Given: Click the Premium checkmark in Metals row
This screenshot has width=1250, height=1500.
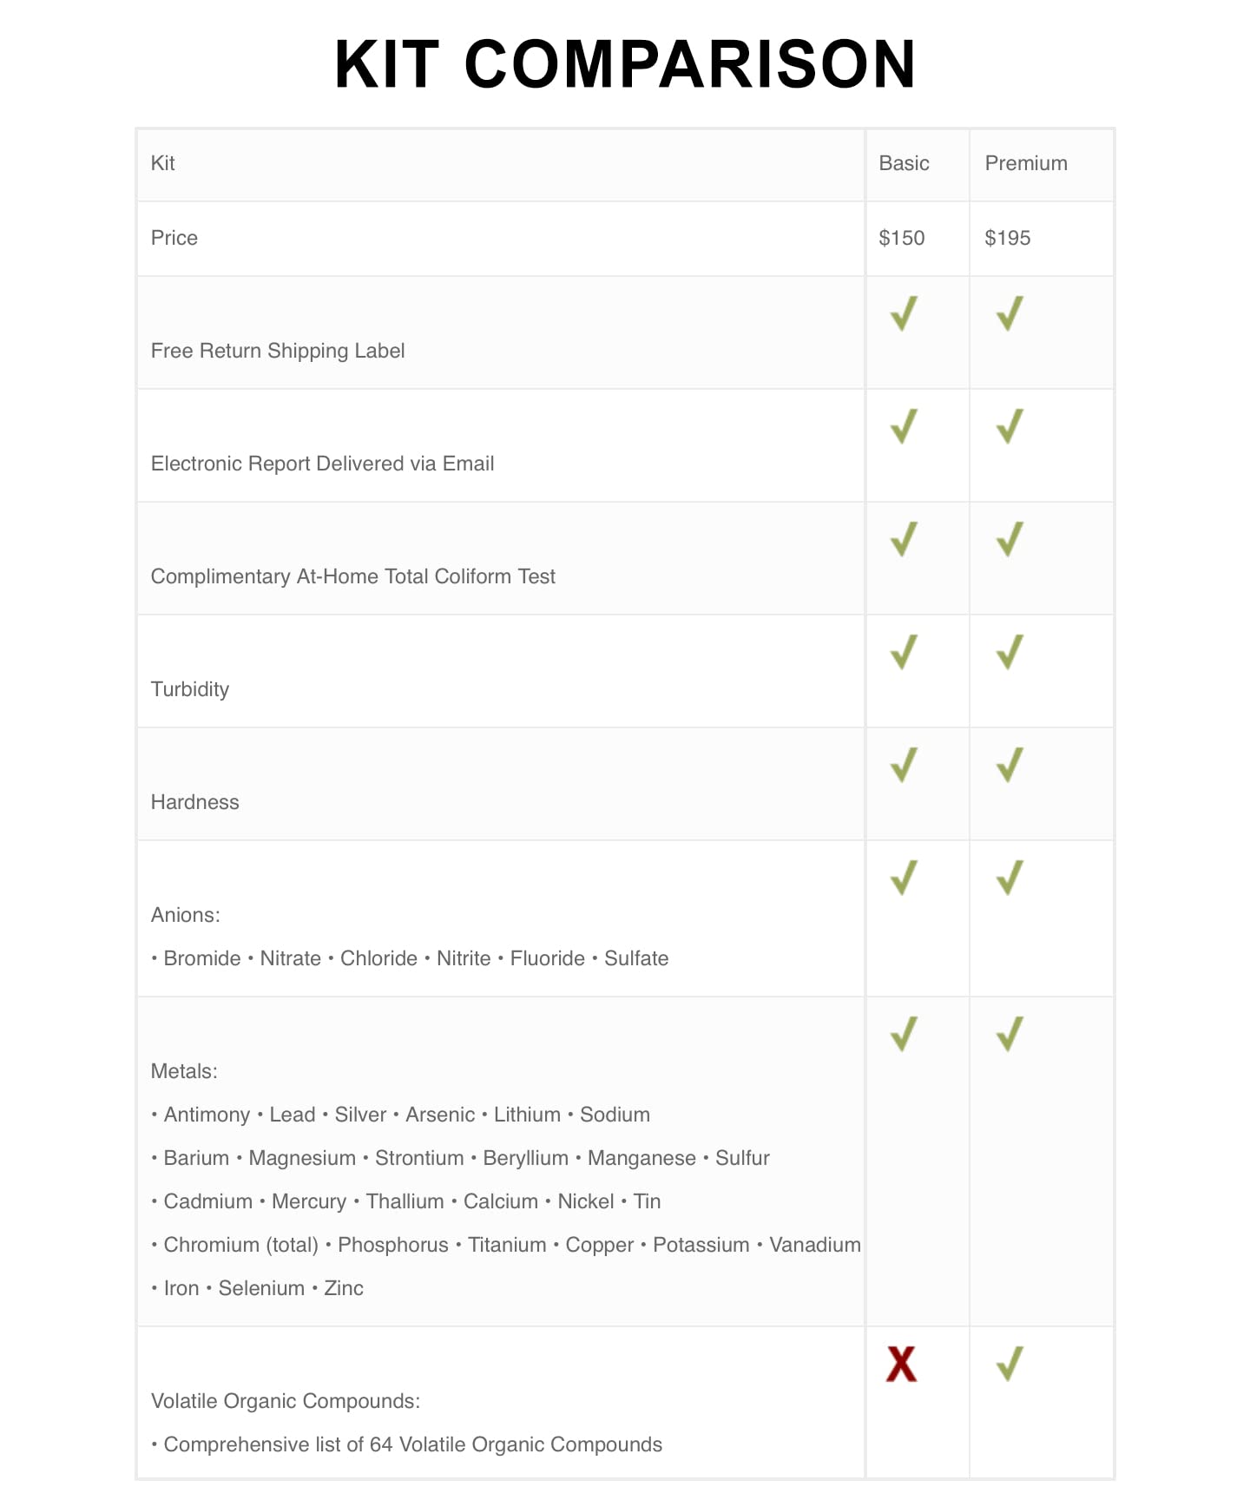Looking at the screenshot, I should pyautogui.click(x=1010, y=1035).
